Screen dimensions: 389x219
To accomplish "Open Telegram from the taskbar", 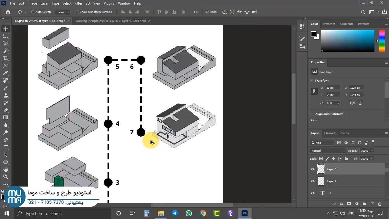I will tap(175, 213).
